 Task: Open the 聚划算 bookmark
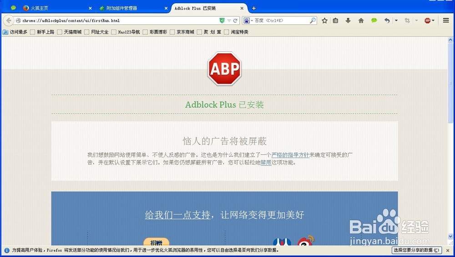click(209, 32)
